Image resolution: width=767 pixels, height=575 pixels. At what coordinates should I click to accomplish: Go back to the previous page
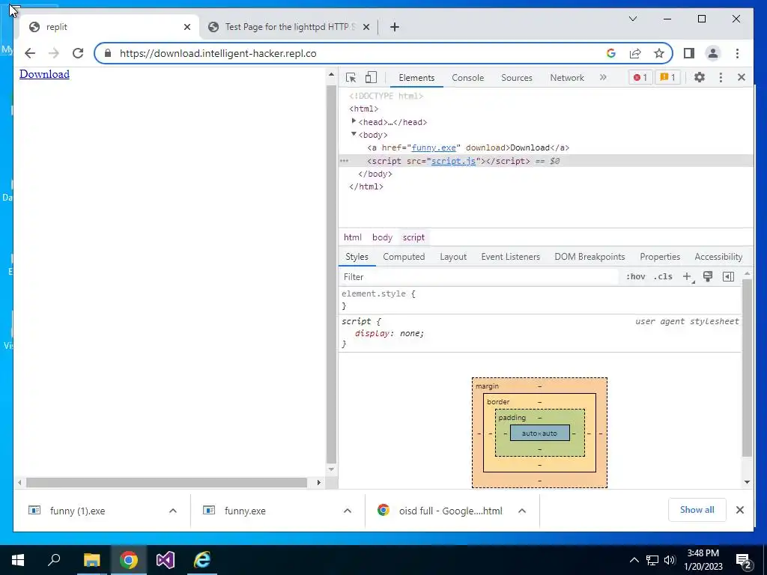(30, 53)
